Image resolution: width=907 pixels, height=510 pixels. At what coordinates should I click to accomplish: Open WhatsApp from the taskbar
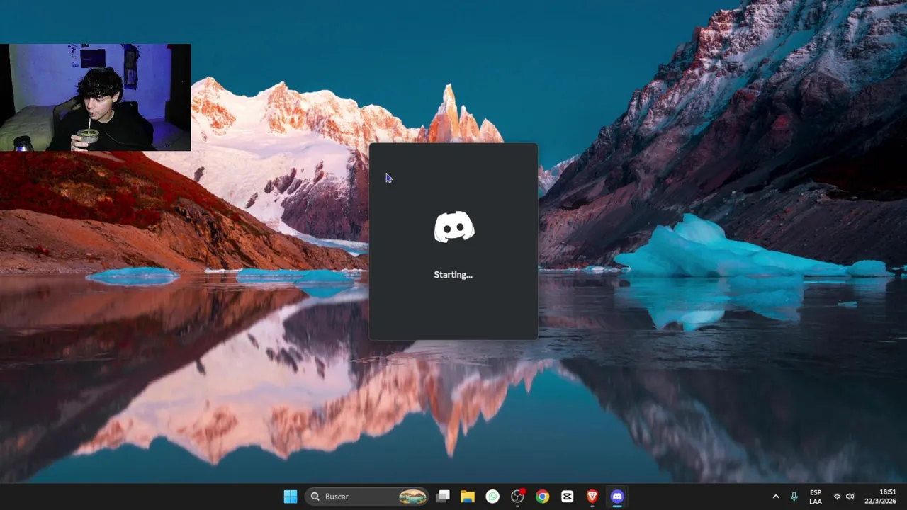tap(492, 497)
